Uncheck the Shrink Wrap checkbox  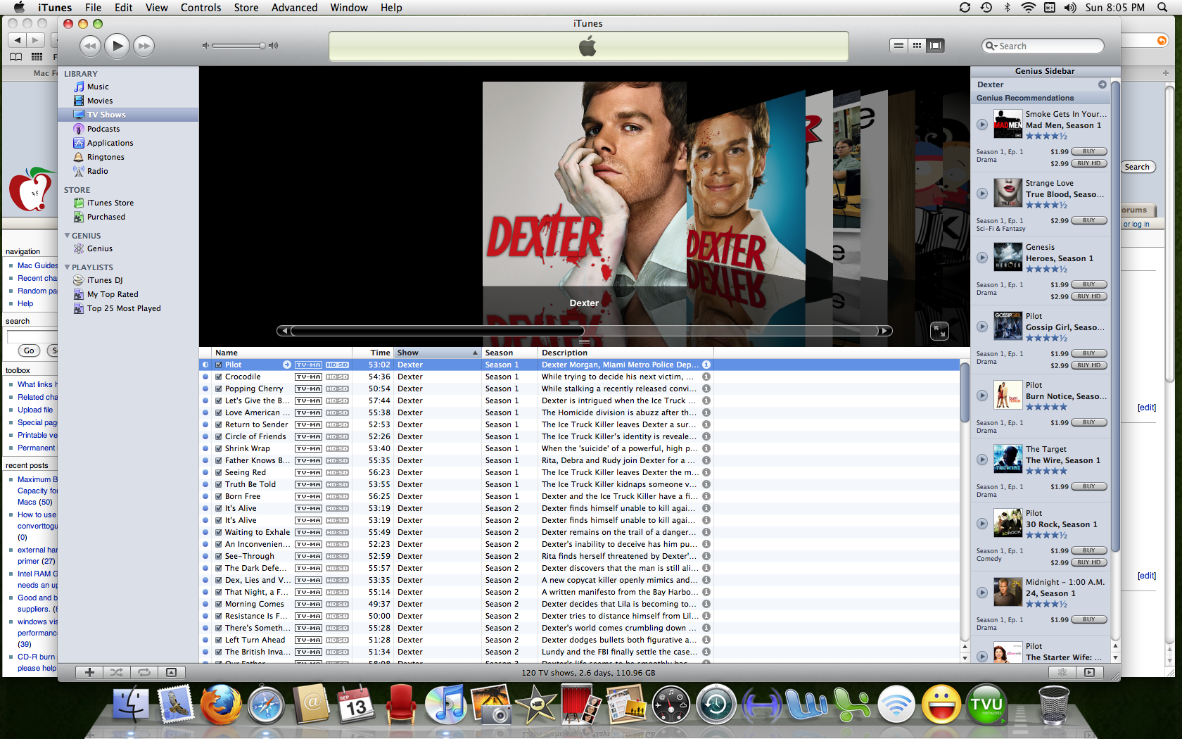coord(219,448)
